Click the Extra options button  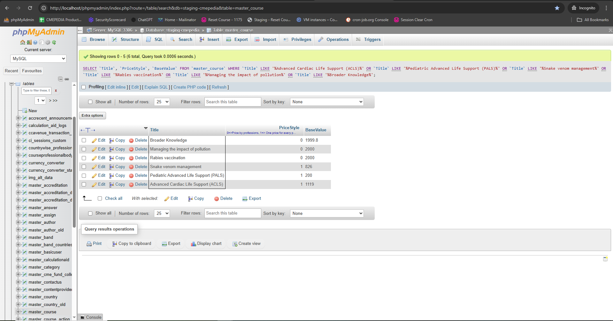pyautogui.click(x=92, y=115)
